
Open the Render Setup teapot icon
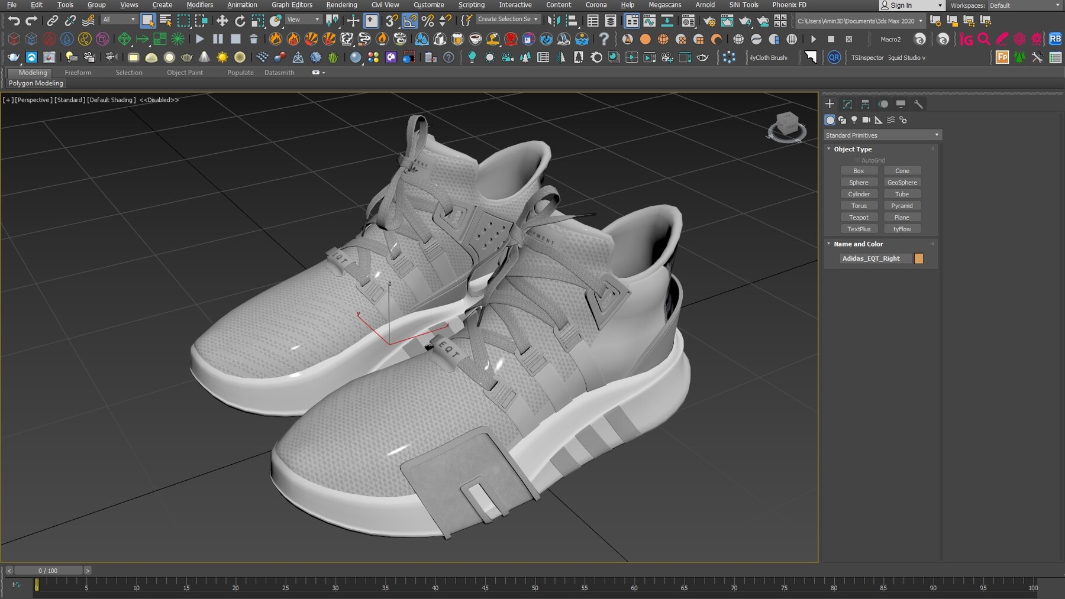[709, 20]
